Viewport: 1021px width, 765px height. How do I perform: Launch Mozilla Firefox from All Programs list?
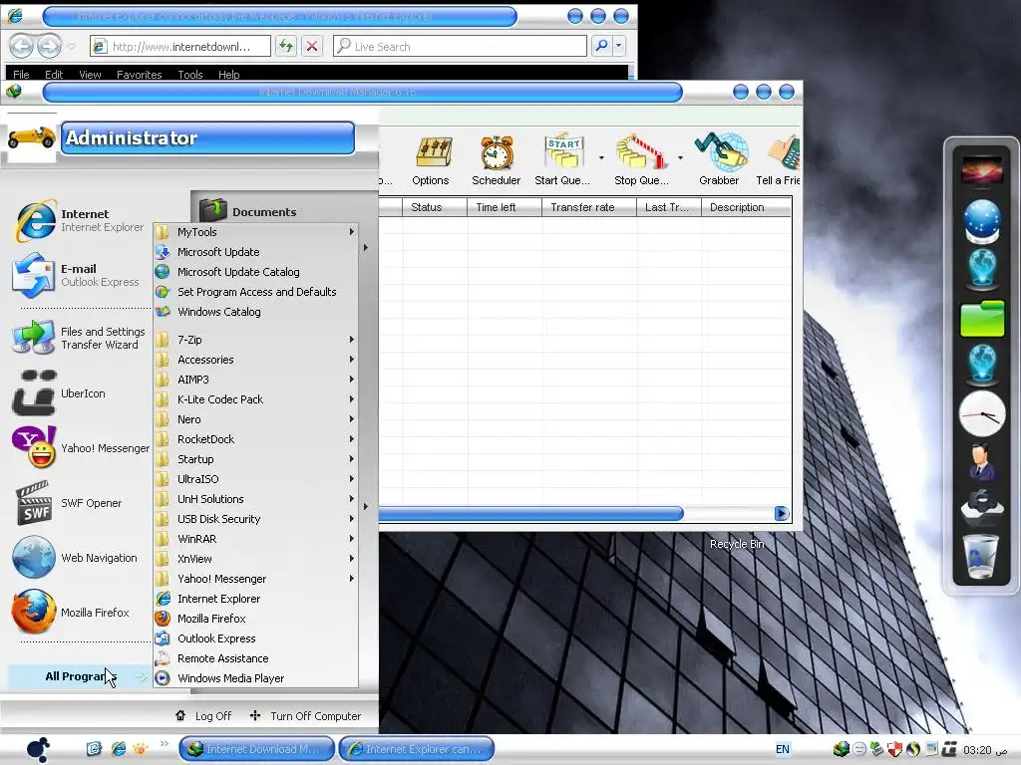(256, 619)
